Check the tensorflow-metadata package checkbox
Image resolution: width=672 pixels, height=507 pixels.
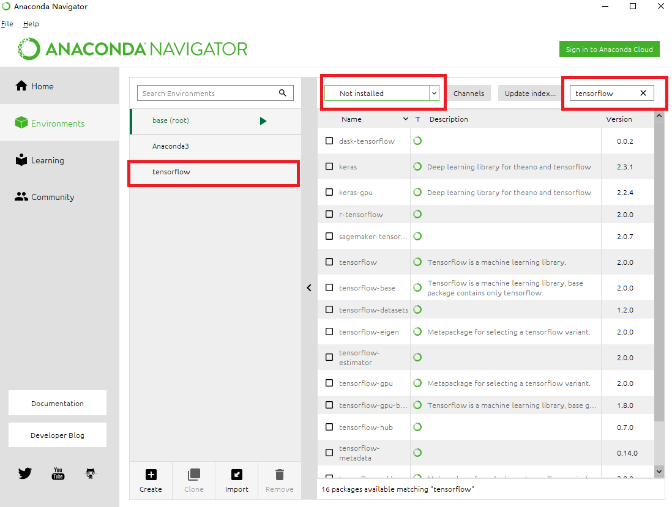(x=329, y=453)
